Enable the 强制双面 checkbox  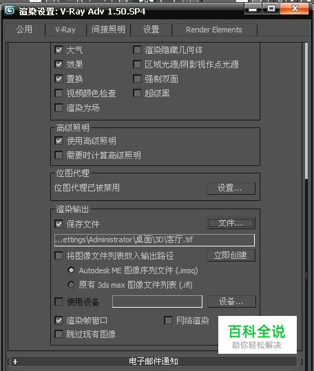click(137, 78)
